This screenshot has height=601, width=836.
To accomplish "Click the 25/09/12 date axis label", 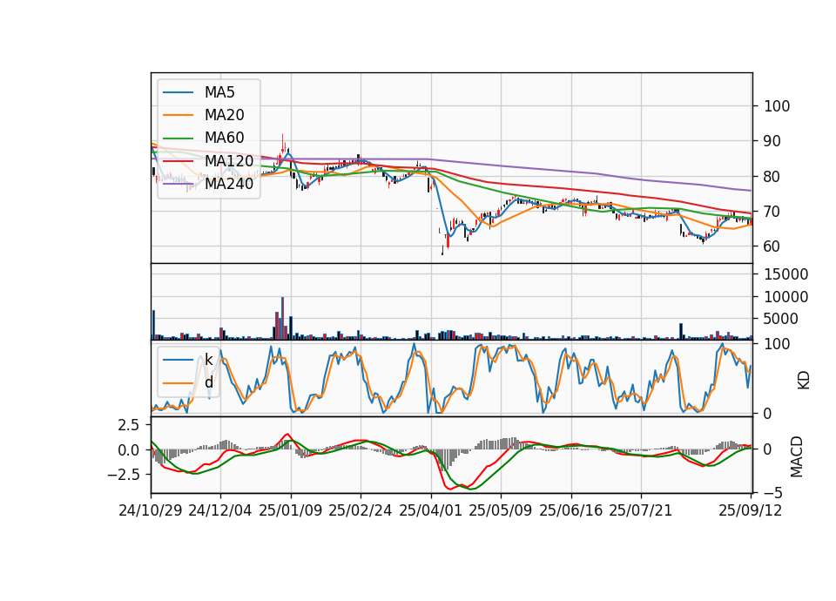I will (x=751, y=510).
